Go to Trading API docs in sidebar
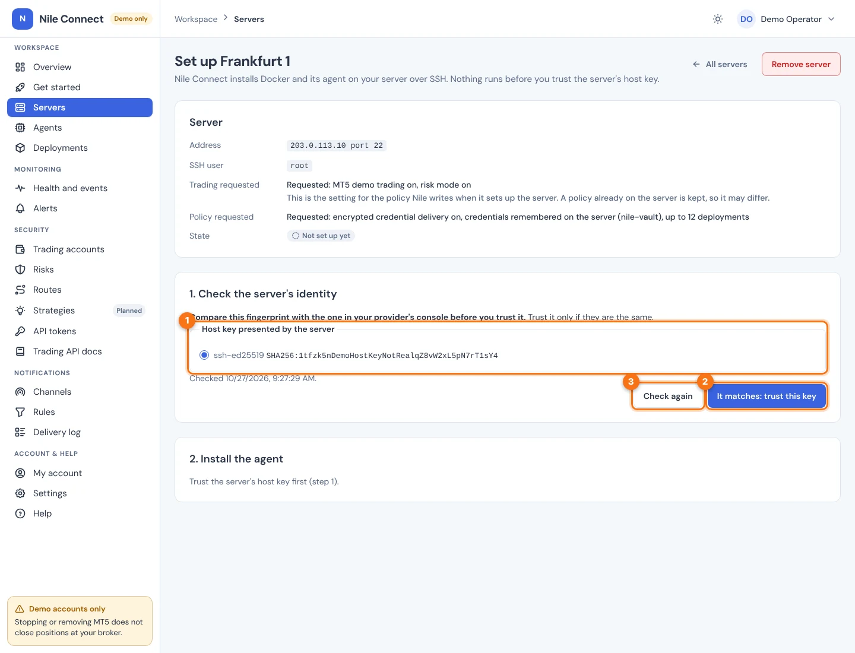The image size is (855, 653). [80, 351]
